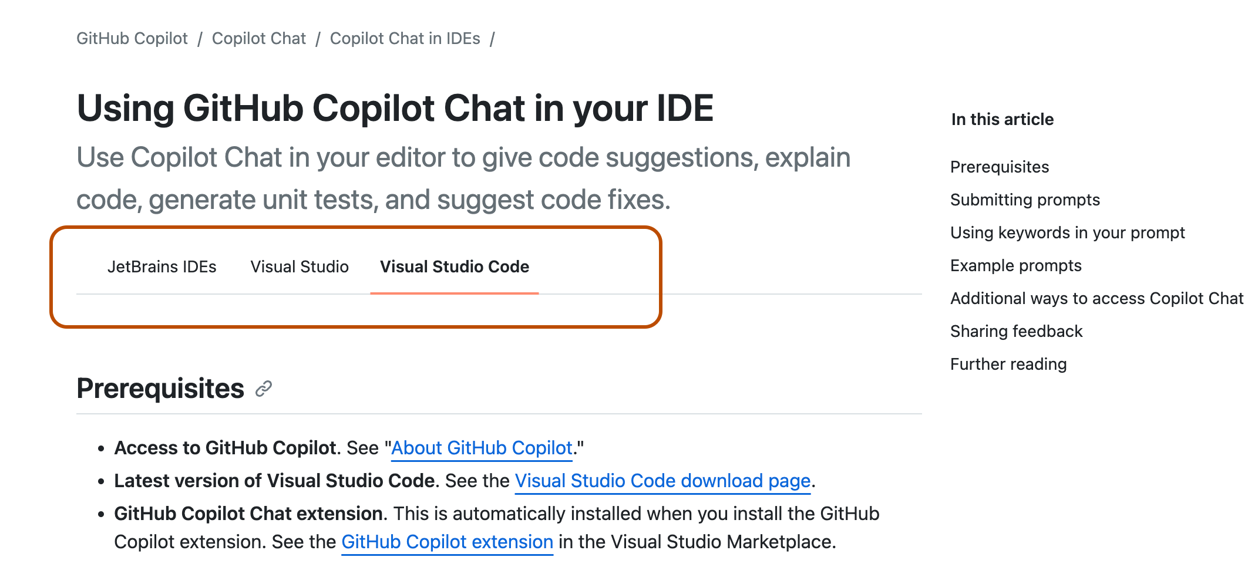Jump to Prerequisites in article sidebar
1258x567 pixels.
(999, 167)
